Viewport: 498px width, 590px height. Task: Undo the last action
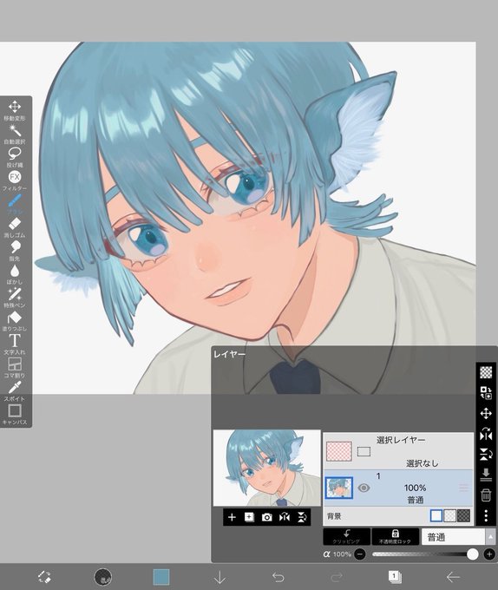[x=278, y=577]
